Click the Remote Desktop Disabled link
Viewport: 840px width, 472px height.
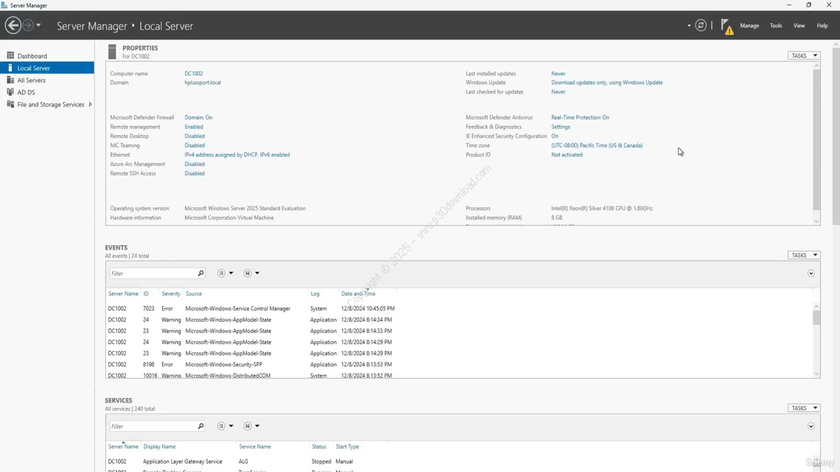[x=194, y=136]
